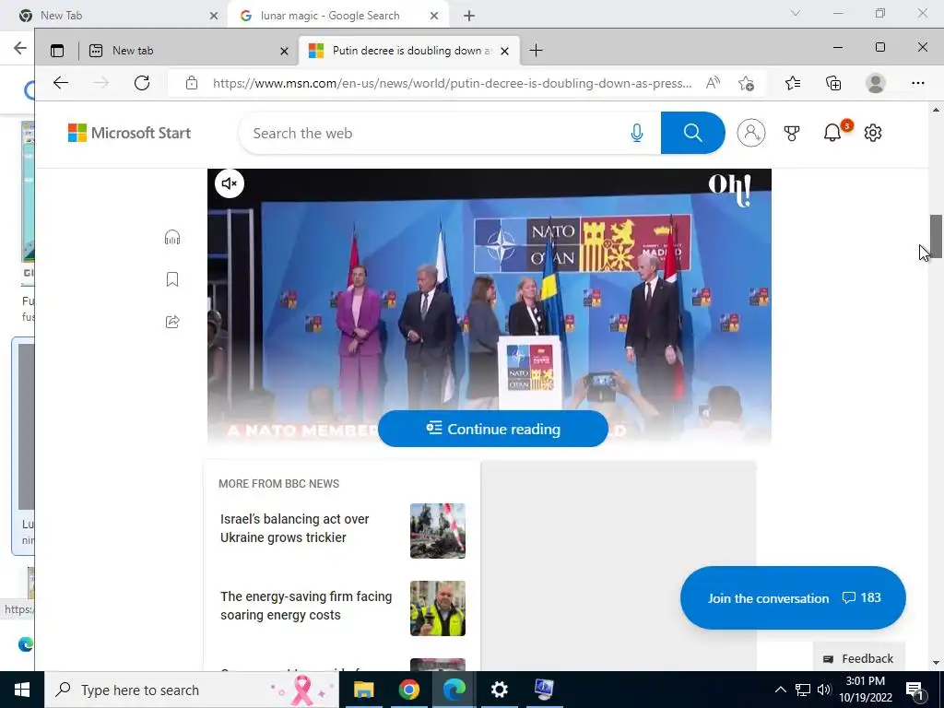Switch to Chrome New Tab tab
Viewport: 944px width, 708px height.
tap(115, 16)
